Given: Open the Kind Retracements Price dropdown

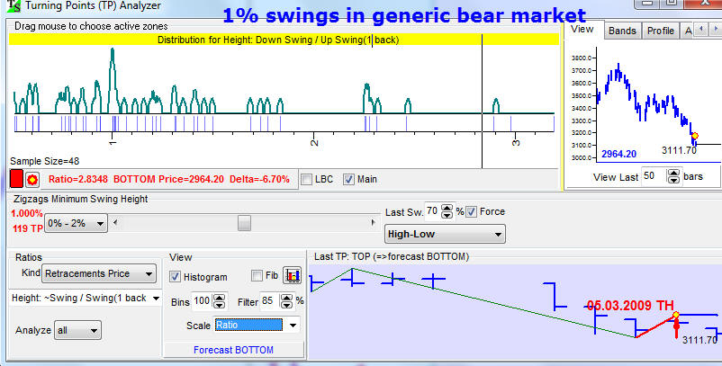Looking at the screenshot, I should pos(100,272).
